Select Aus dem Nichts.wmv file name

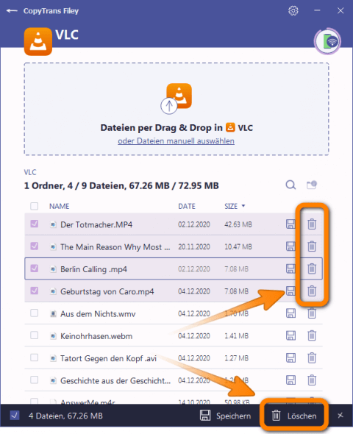98,314
